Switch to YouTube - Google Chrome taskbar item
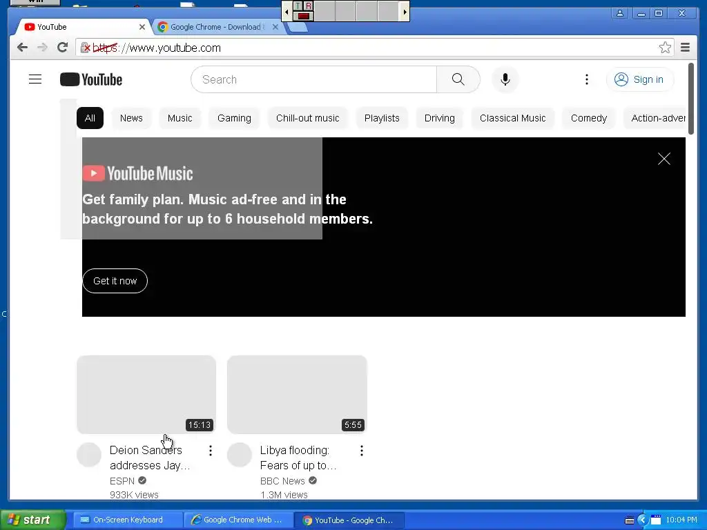 click(349, 520)
